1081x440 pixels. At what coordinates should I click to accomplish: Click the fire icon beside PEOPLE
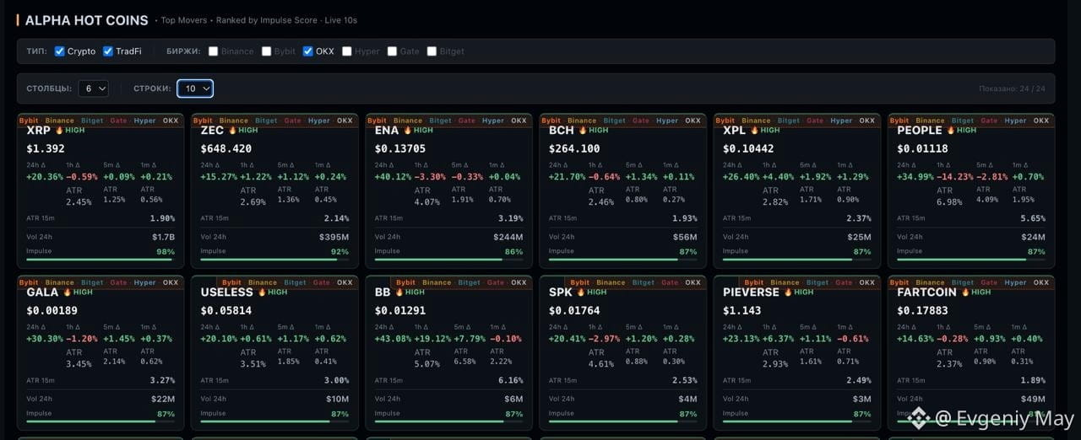[x=951, y=131]
